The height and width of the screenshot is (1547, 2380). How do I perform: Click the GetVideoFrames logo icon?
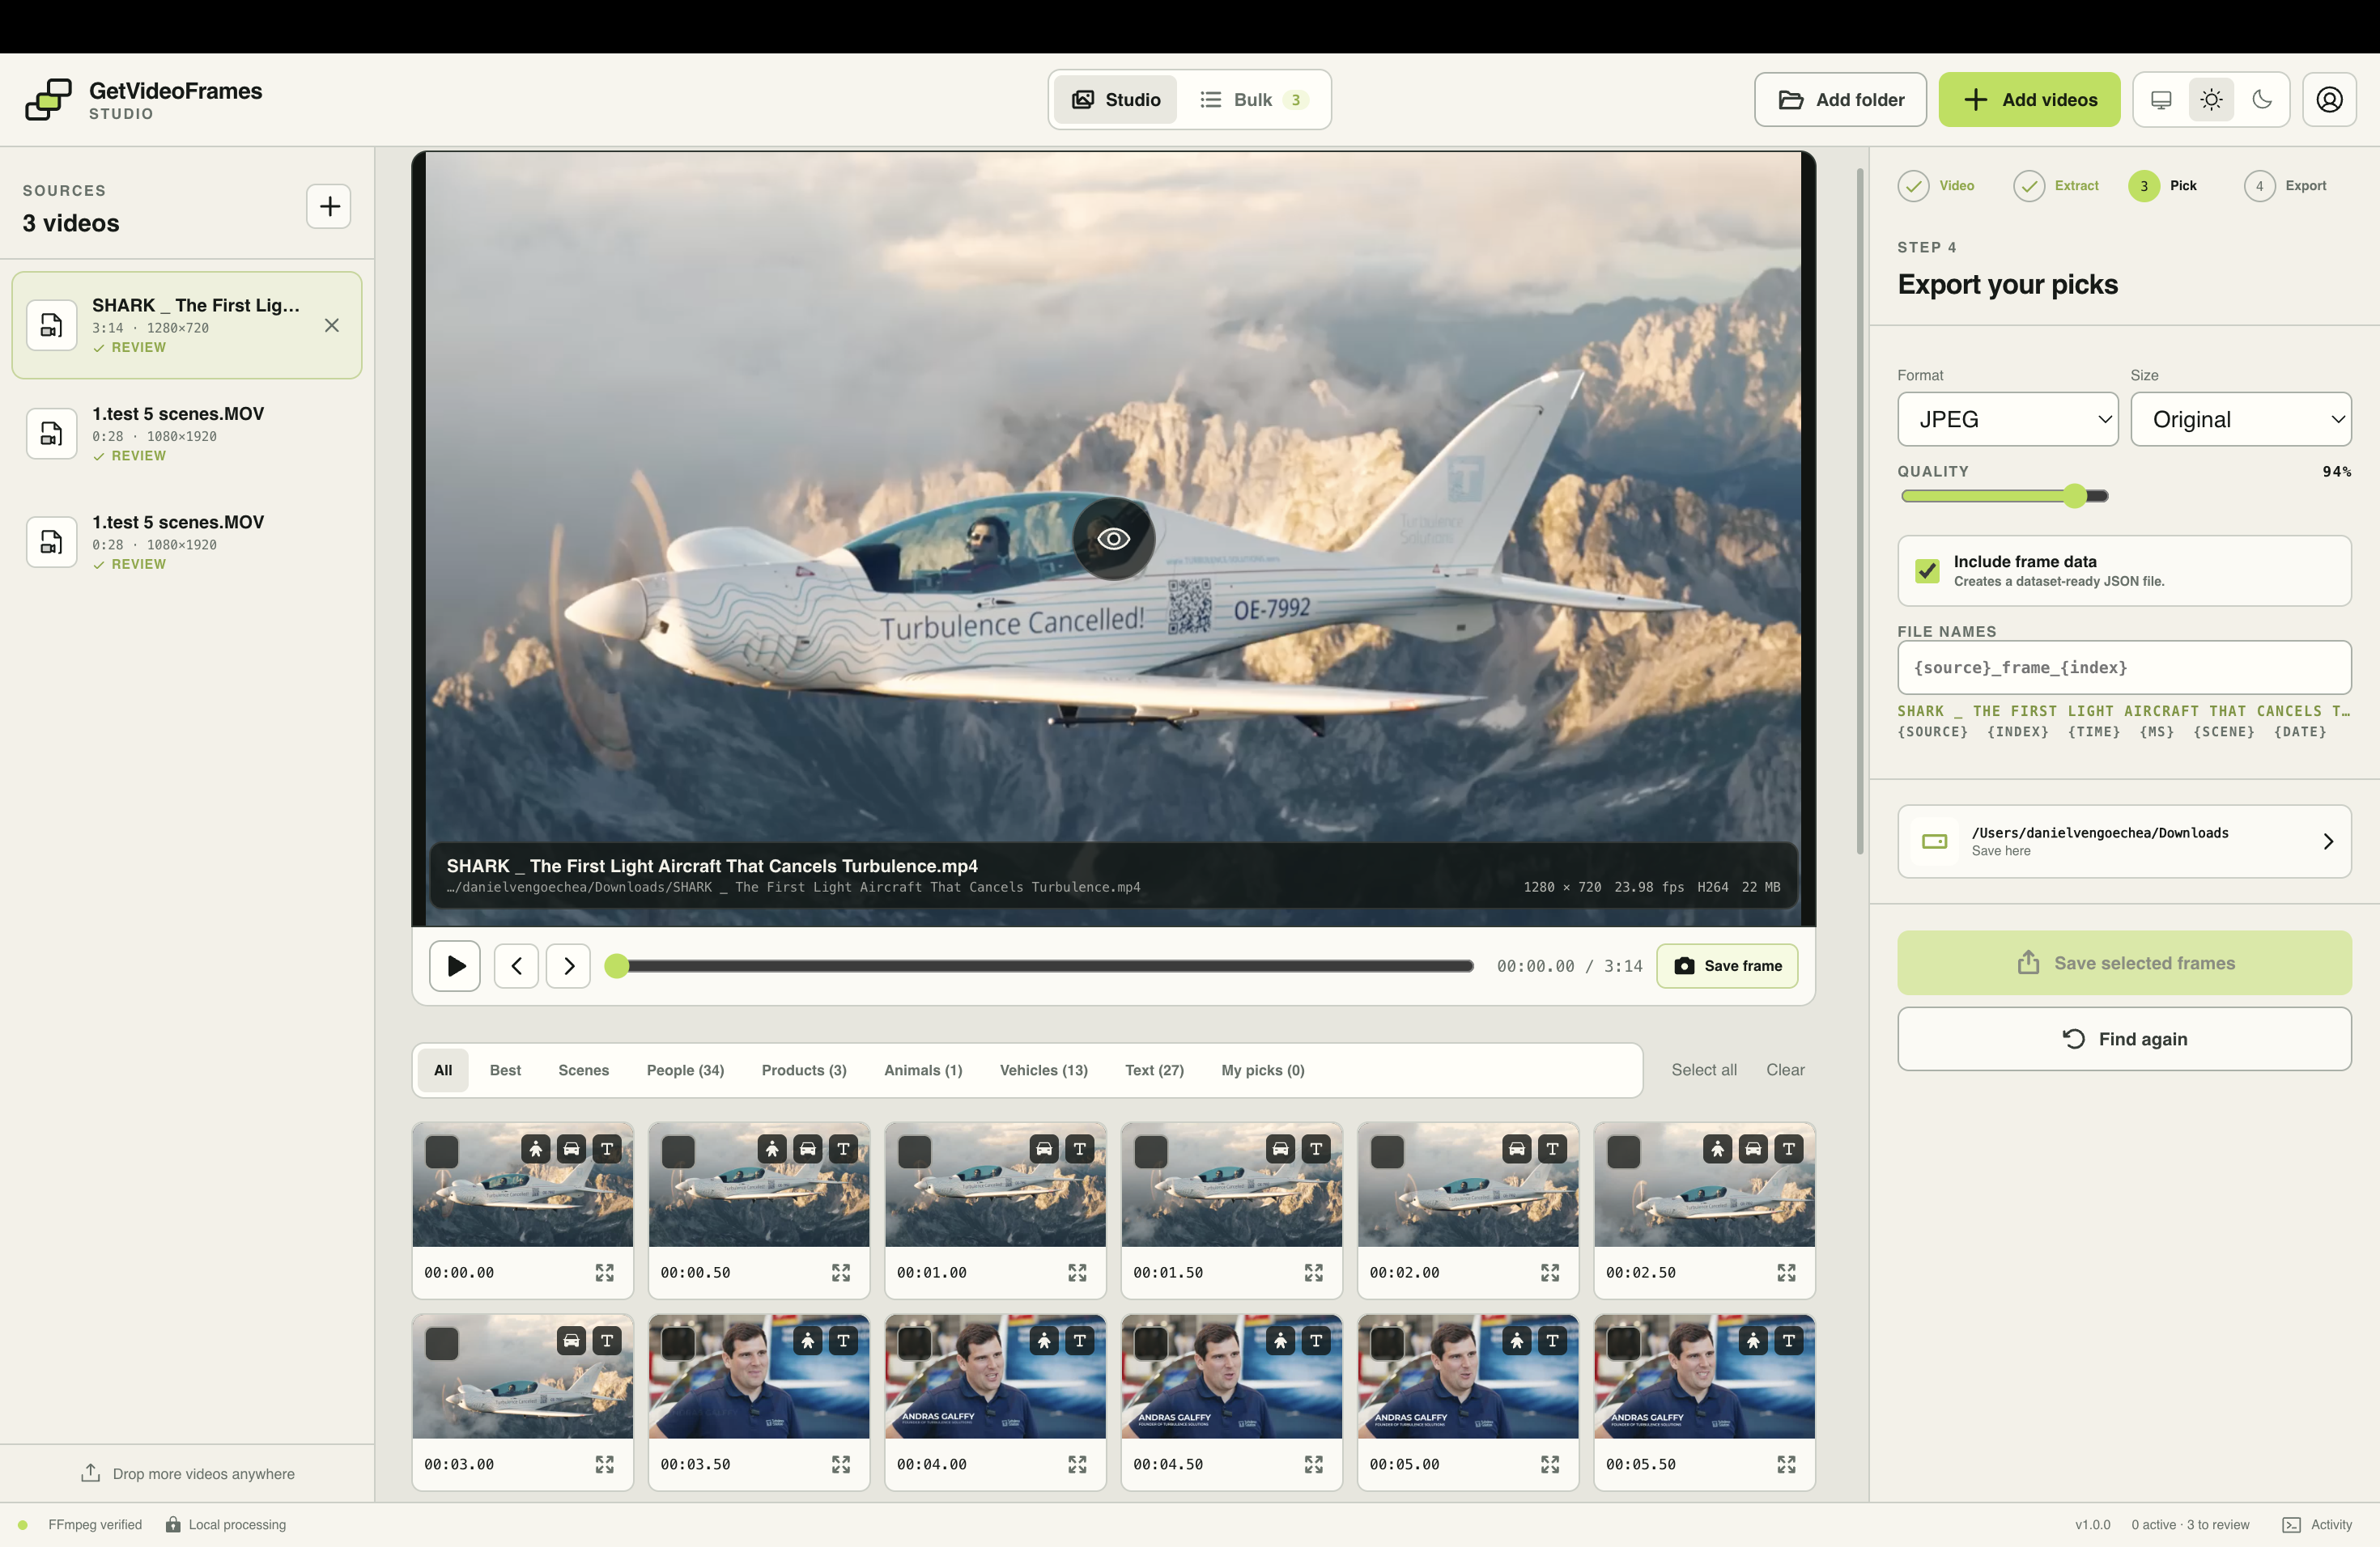point(48,99)
